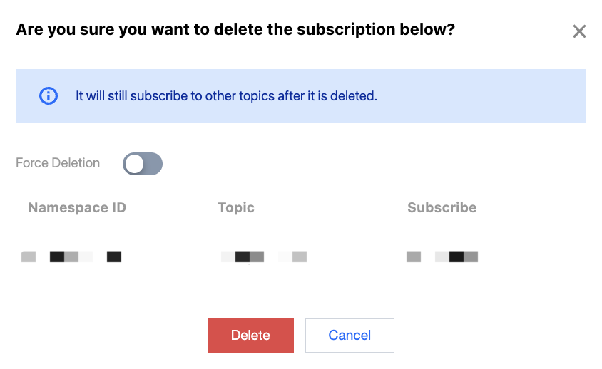Click the blue info circle icon

[x=48, y=95]
